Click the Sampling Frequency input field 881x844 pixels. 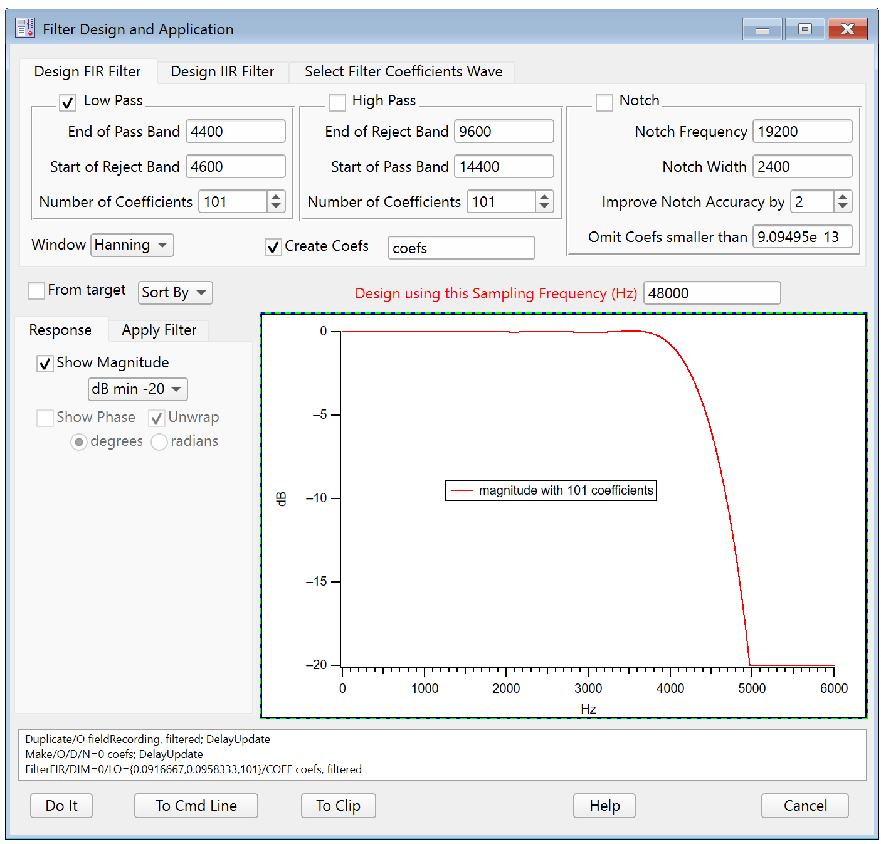(x=712, y=293)
